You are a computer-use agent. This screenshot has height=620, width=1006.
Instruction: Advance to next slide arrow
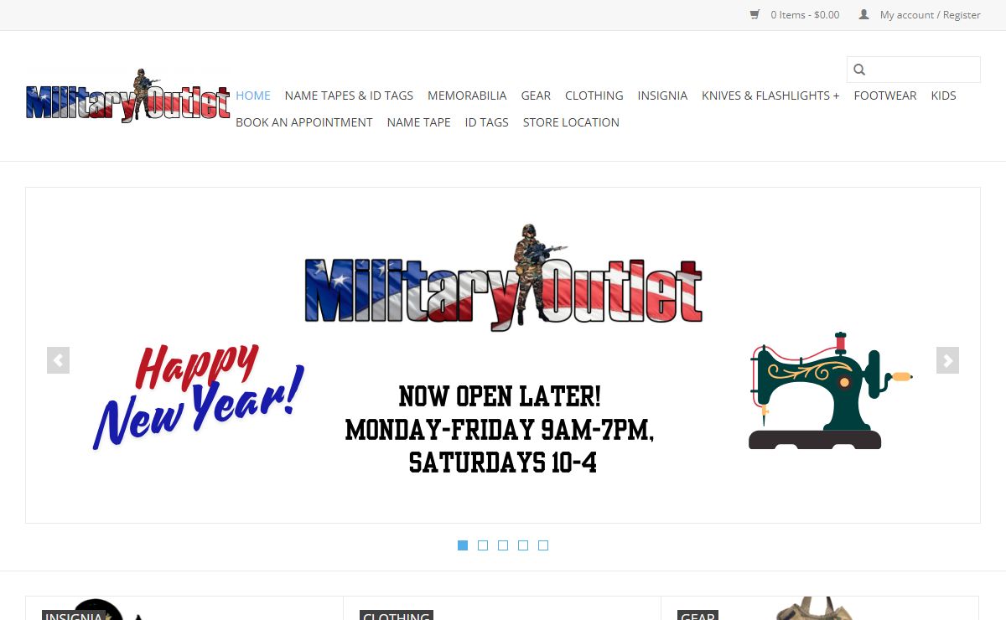947,360
